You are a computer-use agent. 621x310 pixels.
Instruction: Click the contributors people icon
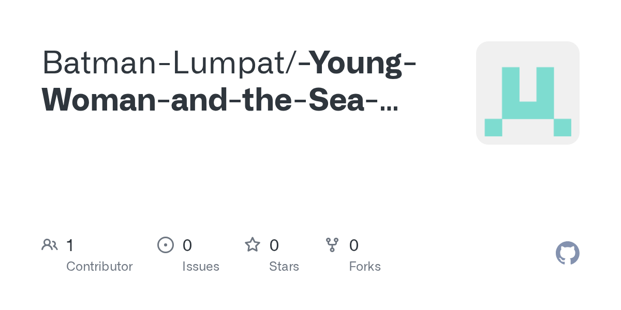click(x=50, y=245)
